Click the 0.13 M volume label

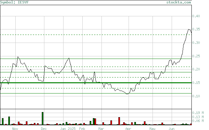coord(198,117)
